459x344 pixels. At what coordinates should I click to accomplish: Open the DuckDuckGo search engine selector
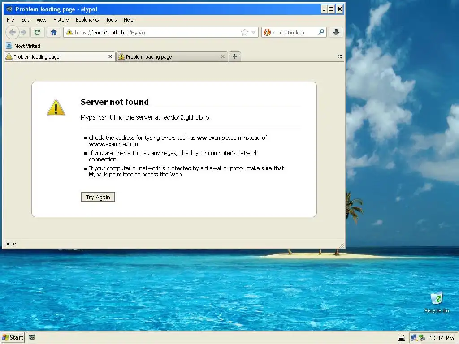pyautogui.click(x=269, y=32)
